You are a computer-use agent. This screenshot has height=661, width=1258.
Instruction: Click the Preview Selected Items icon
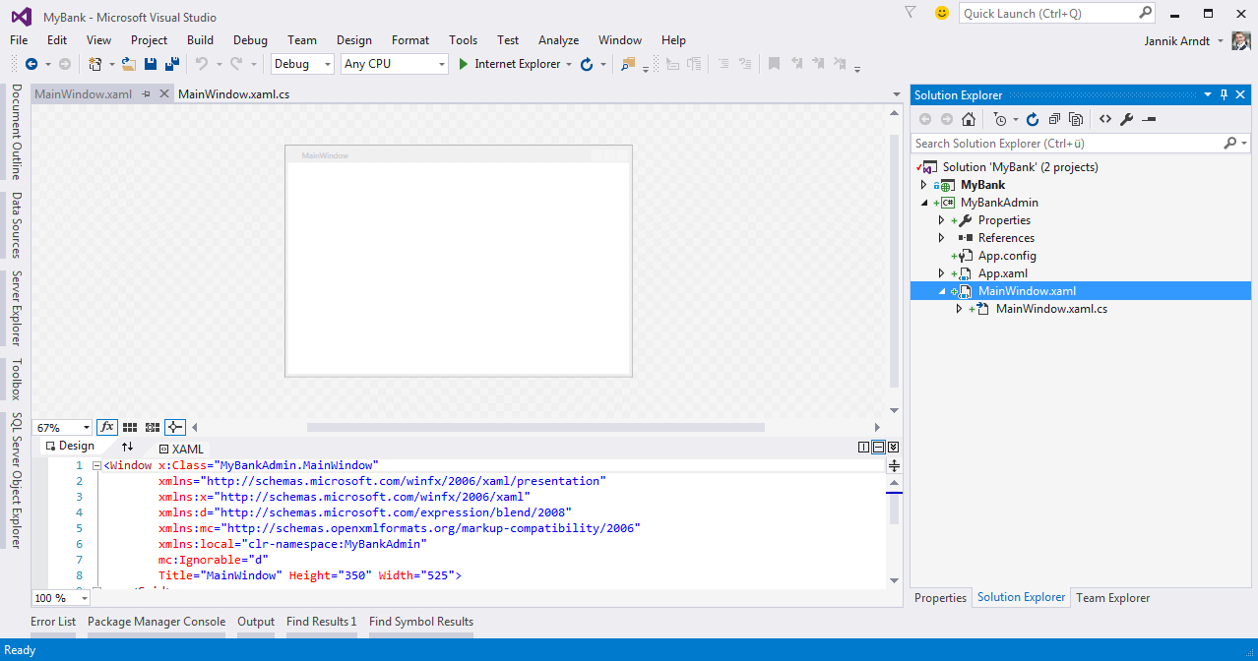1149,119
